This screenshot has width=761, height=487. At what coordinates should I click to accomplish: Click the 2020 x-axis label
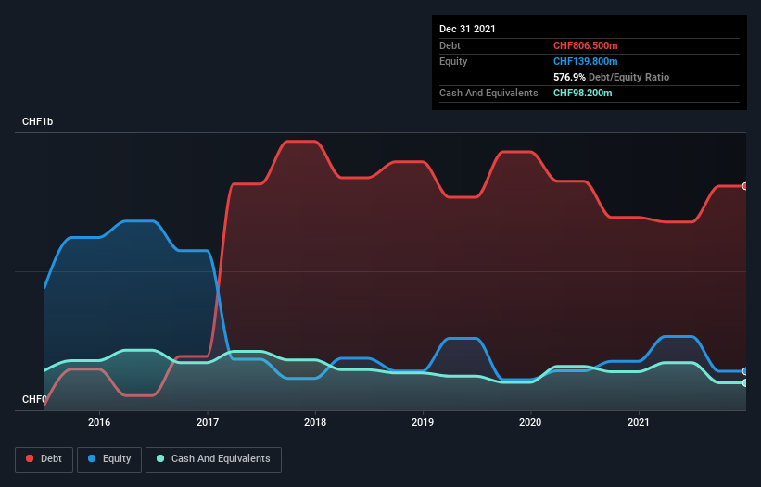[530, 422]
